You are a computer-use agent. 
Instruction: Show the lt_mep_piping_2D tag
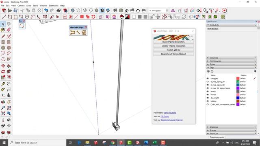click(208, 82)
